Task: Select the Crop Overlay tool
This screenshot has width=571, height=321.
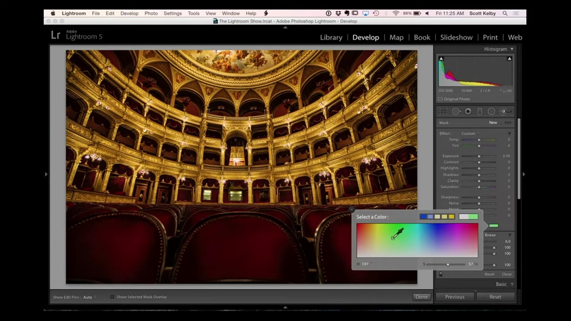Action: tap(443, 111)
